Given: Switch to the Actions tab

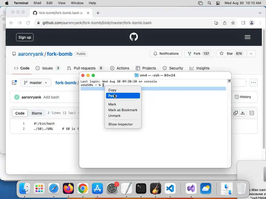Looking at the screenshot, I should click(x=119, y=68).
